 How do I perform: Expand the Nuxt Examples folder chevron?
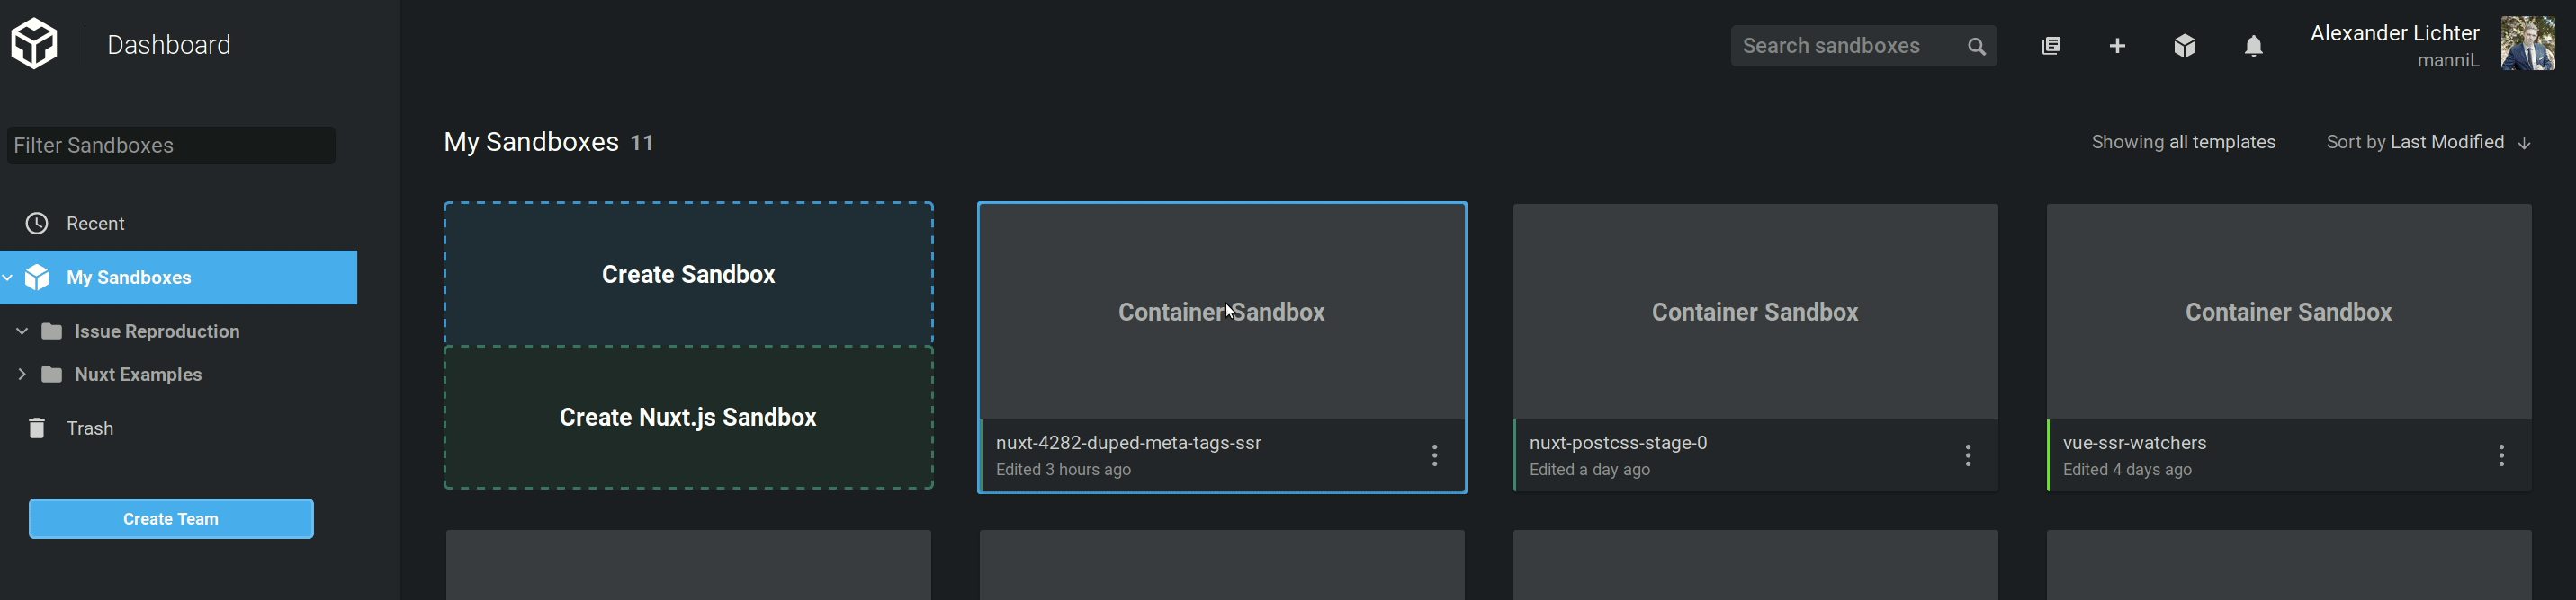click(22, 375)
